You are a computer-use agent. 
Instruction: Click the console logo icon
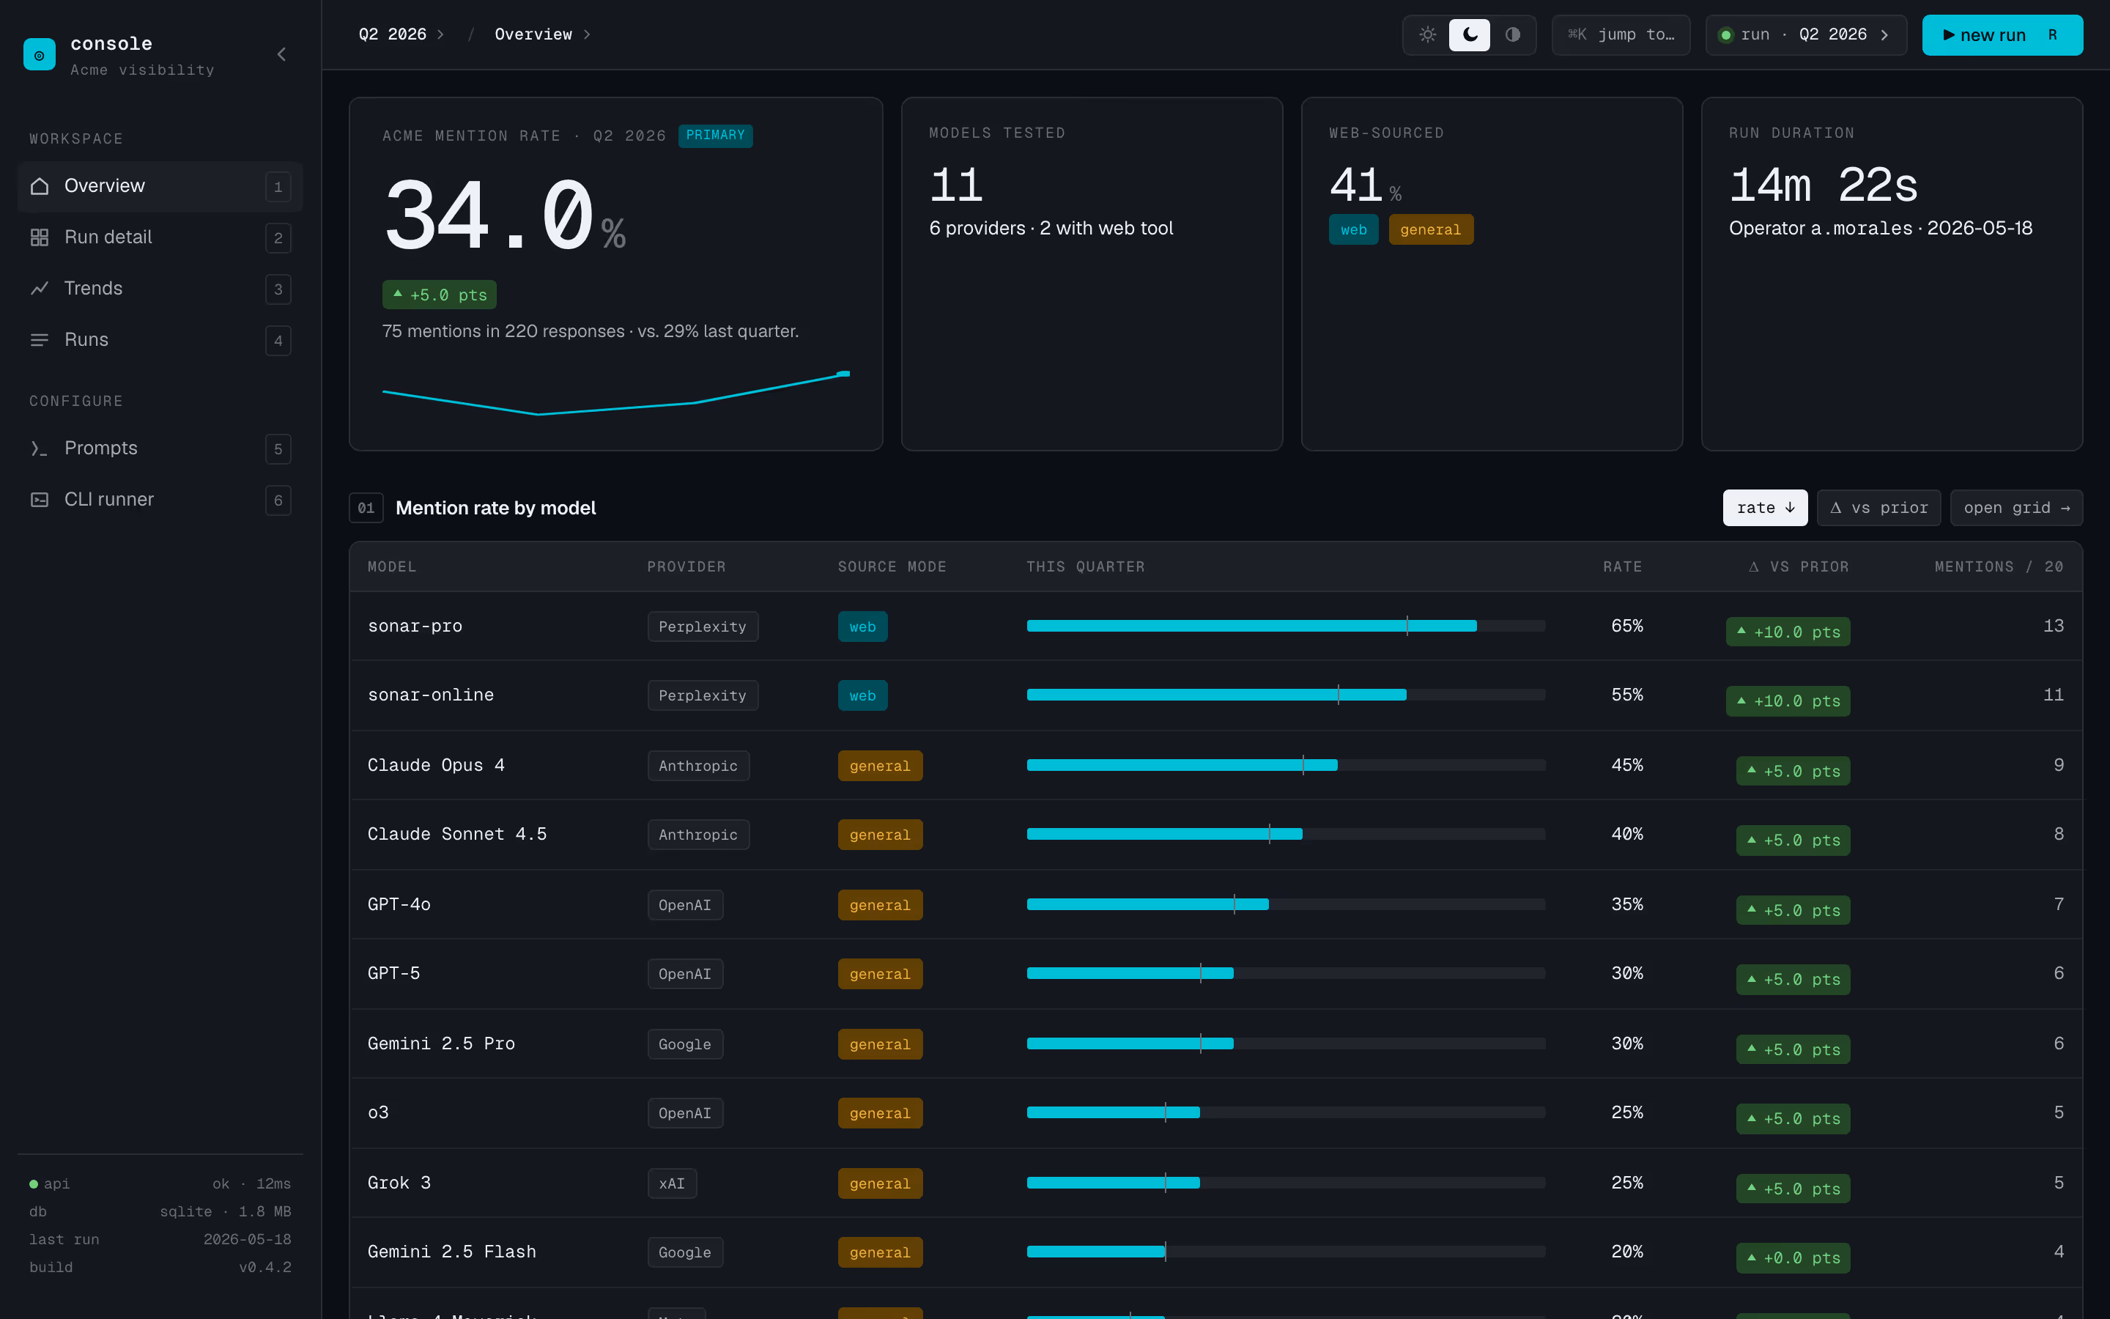40,54
